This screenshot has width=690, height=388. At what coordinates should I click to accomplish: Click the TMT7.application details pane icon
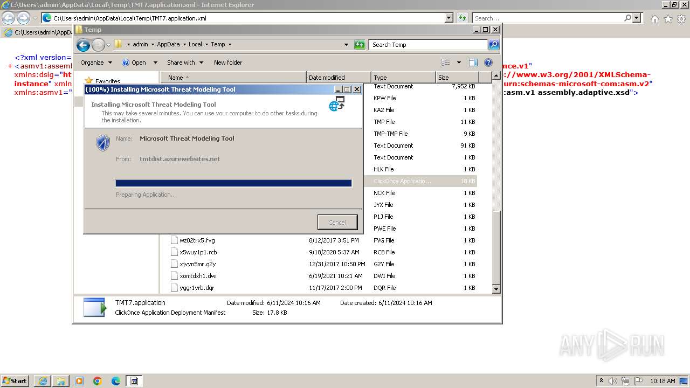pos(95,307)
